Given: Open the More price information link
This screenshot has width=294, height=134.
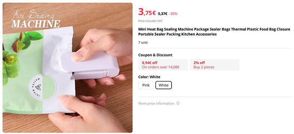Looking at the screenshot, I should 156,104.
